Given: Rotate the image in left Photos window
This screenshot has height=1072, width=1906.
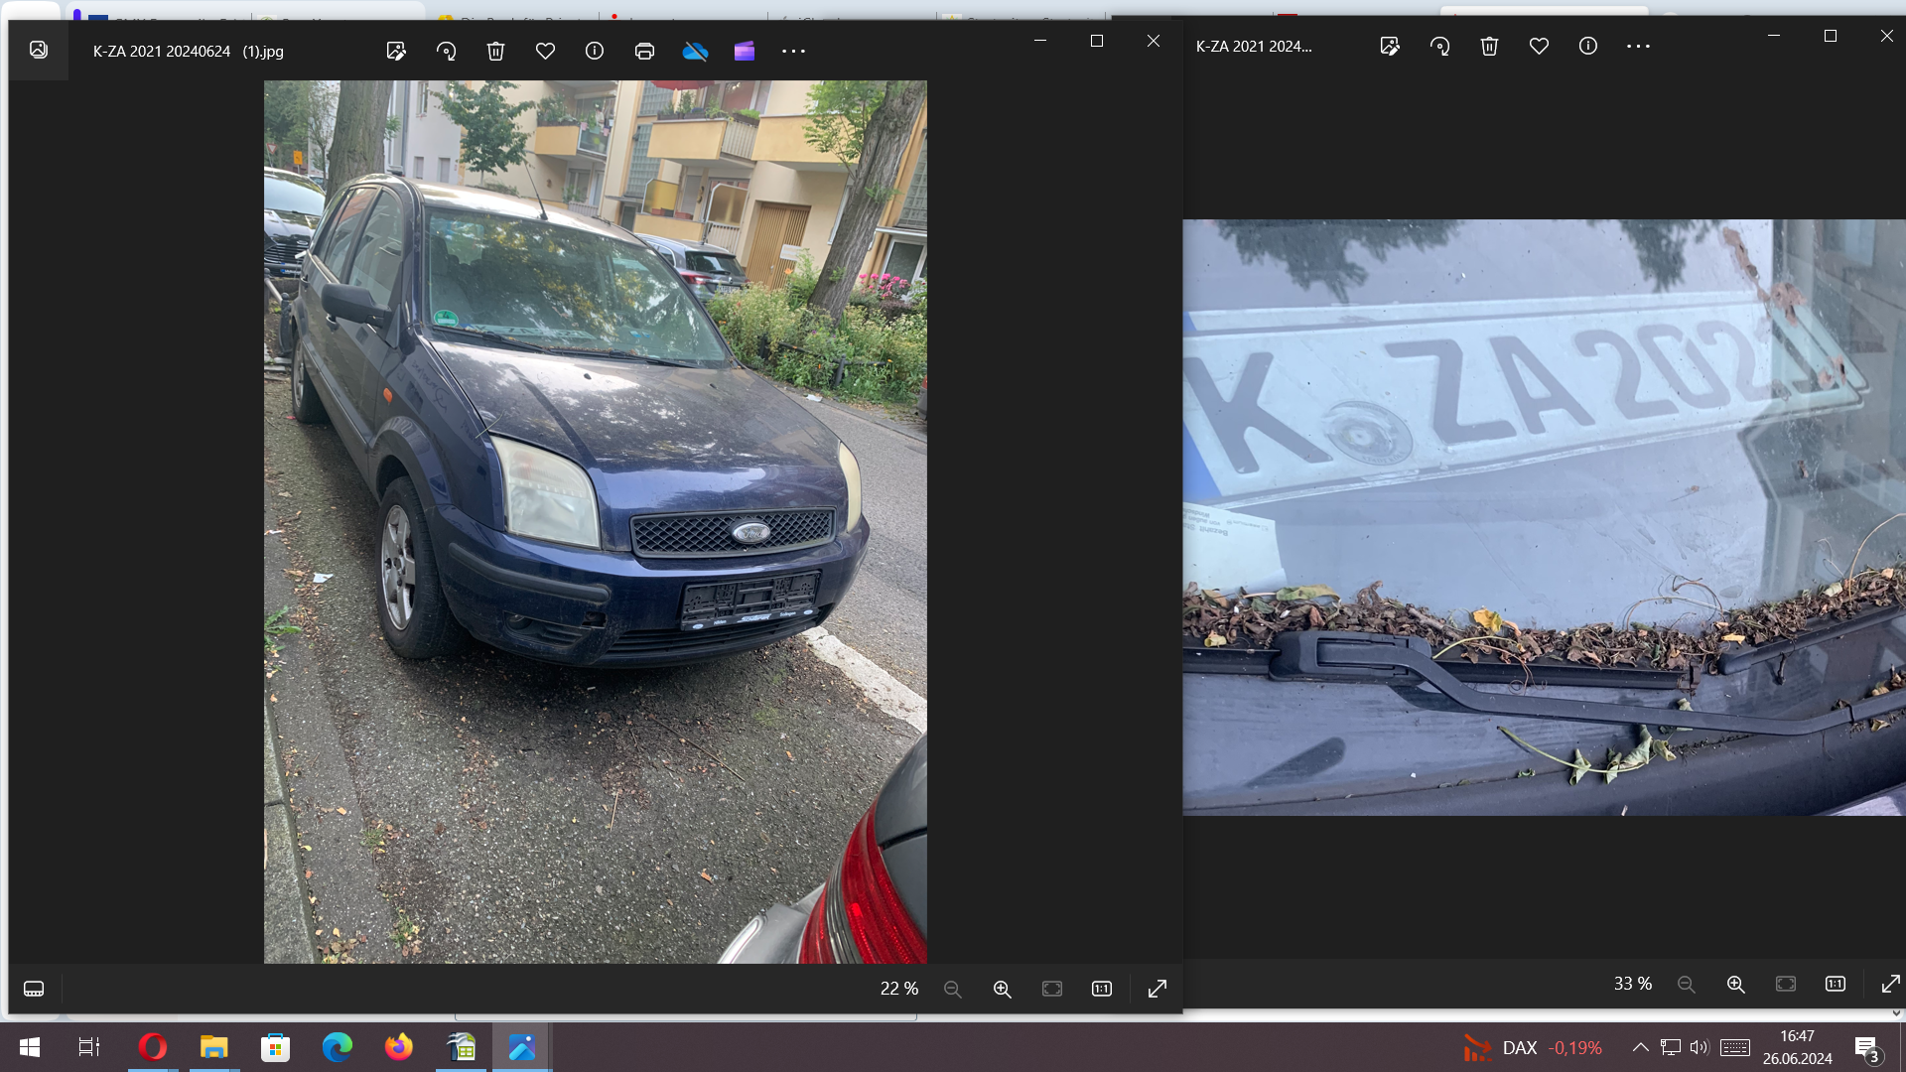Looking at the screenshot, I should tap(446, 51).
